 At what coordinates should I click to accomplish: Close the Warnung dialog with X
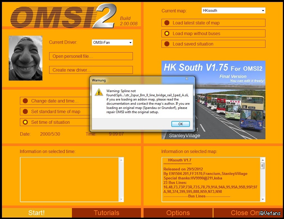(187, 79)
